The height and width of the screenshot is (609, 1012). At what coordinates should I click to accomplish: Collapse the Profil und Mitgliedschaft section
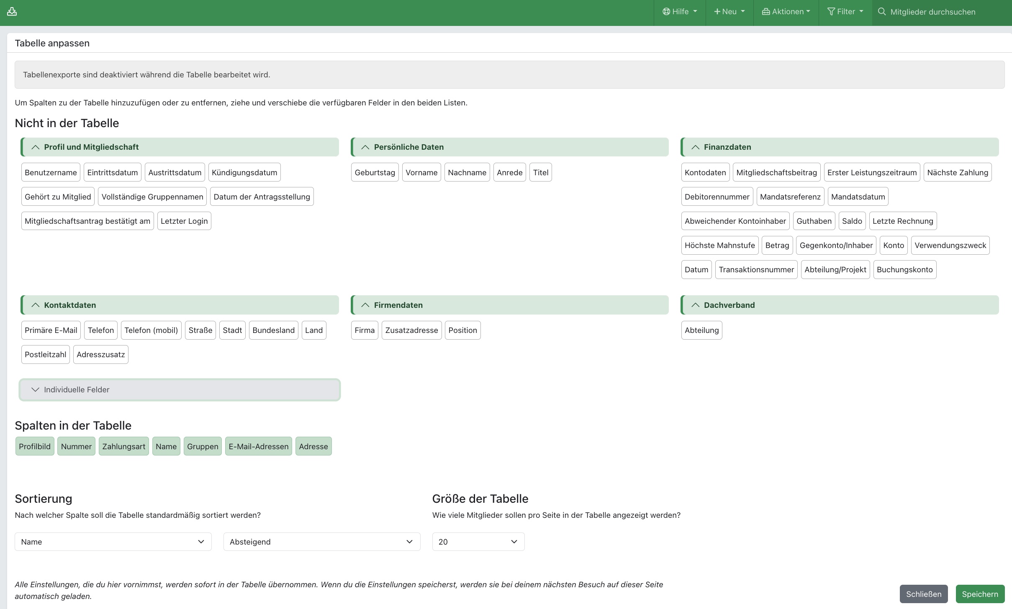(180, 147)
